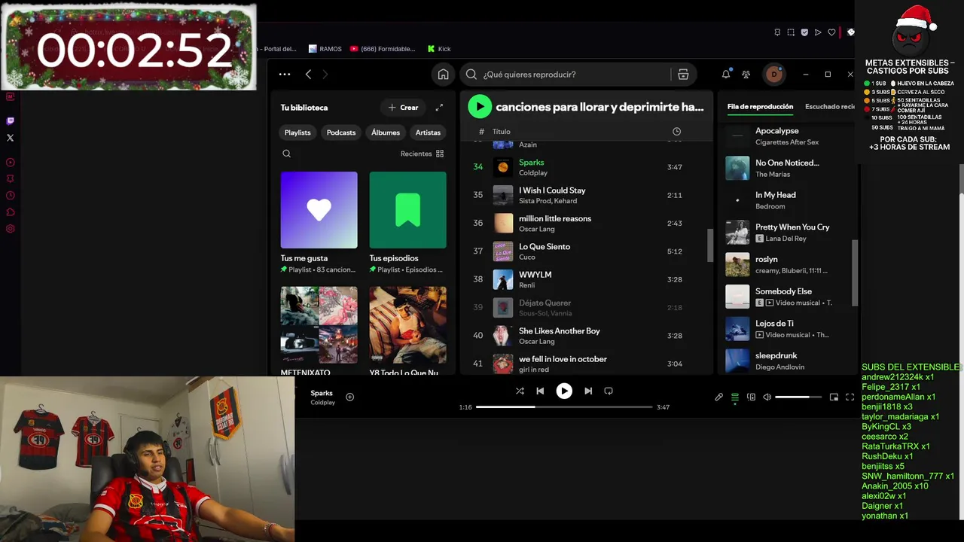The image size is (964, 542).
Task: Sort tracks by duration clock icon
Action: tap(676, 132)
